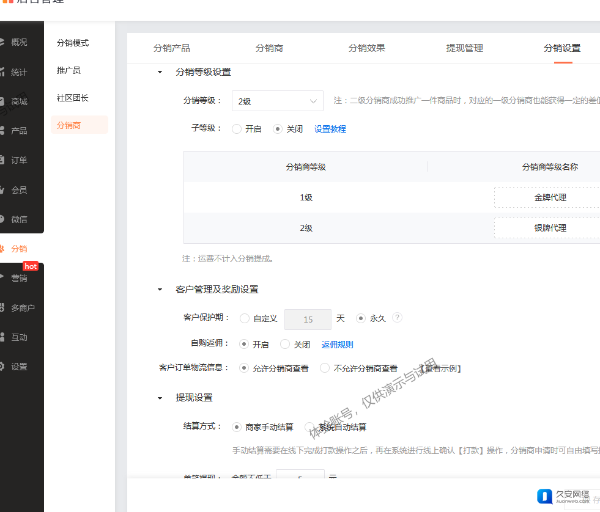This screenshot has width=600, height=512.
Task: Choose 永久 for 客户保护期
Action: (x=361, y=318)
